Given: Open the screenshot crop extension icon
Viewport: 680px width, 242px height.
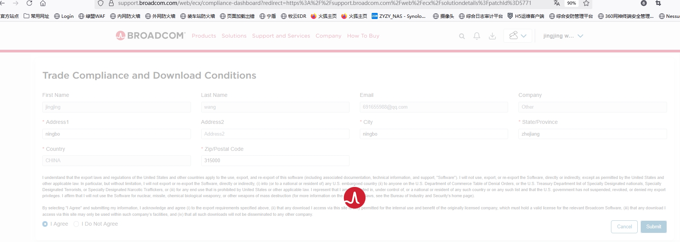Looking at the screenshot, I should coord(658,3).
